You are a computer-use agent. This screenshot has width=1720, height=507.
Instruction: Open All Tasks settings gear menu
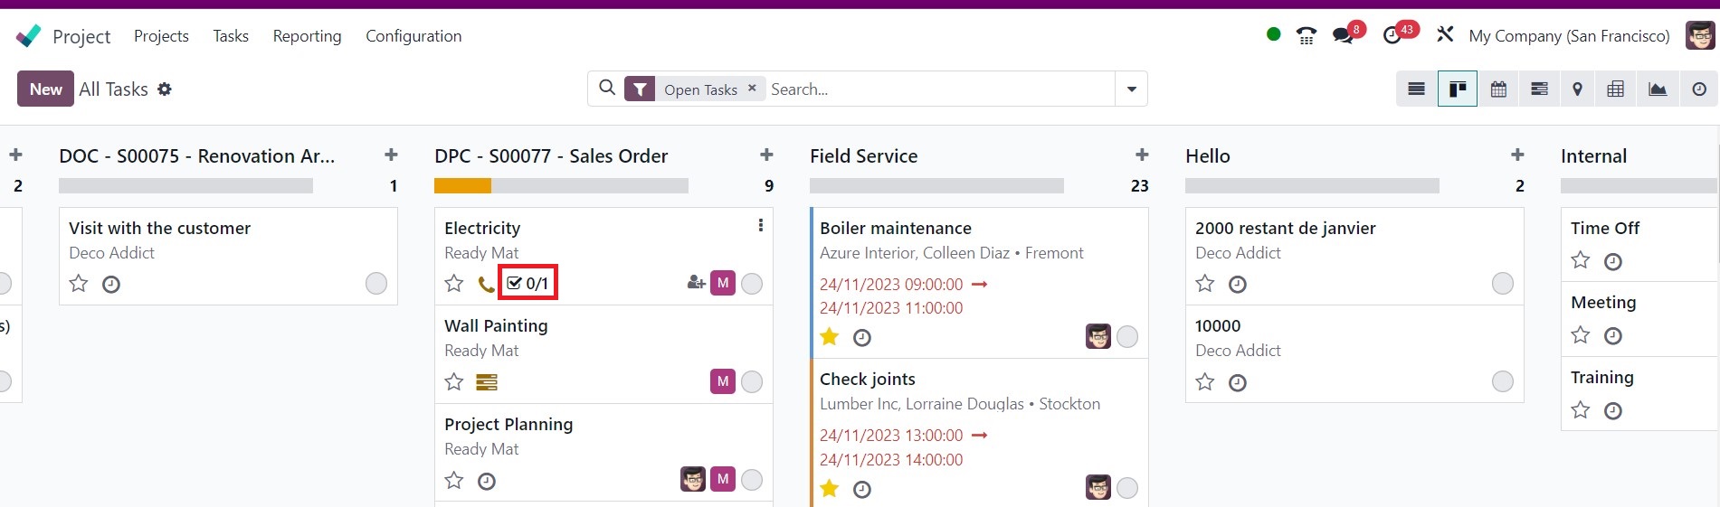[164, 89]
